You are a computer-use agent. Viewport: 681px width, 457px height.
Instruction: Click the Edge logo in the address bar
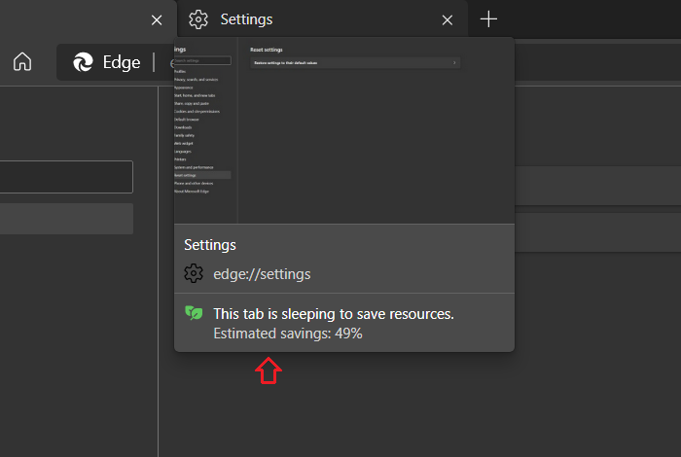pyautogui.click(x=83, y=62)
